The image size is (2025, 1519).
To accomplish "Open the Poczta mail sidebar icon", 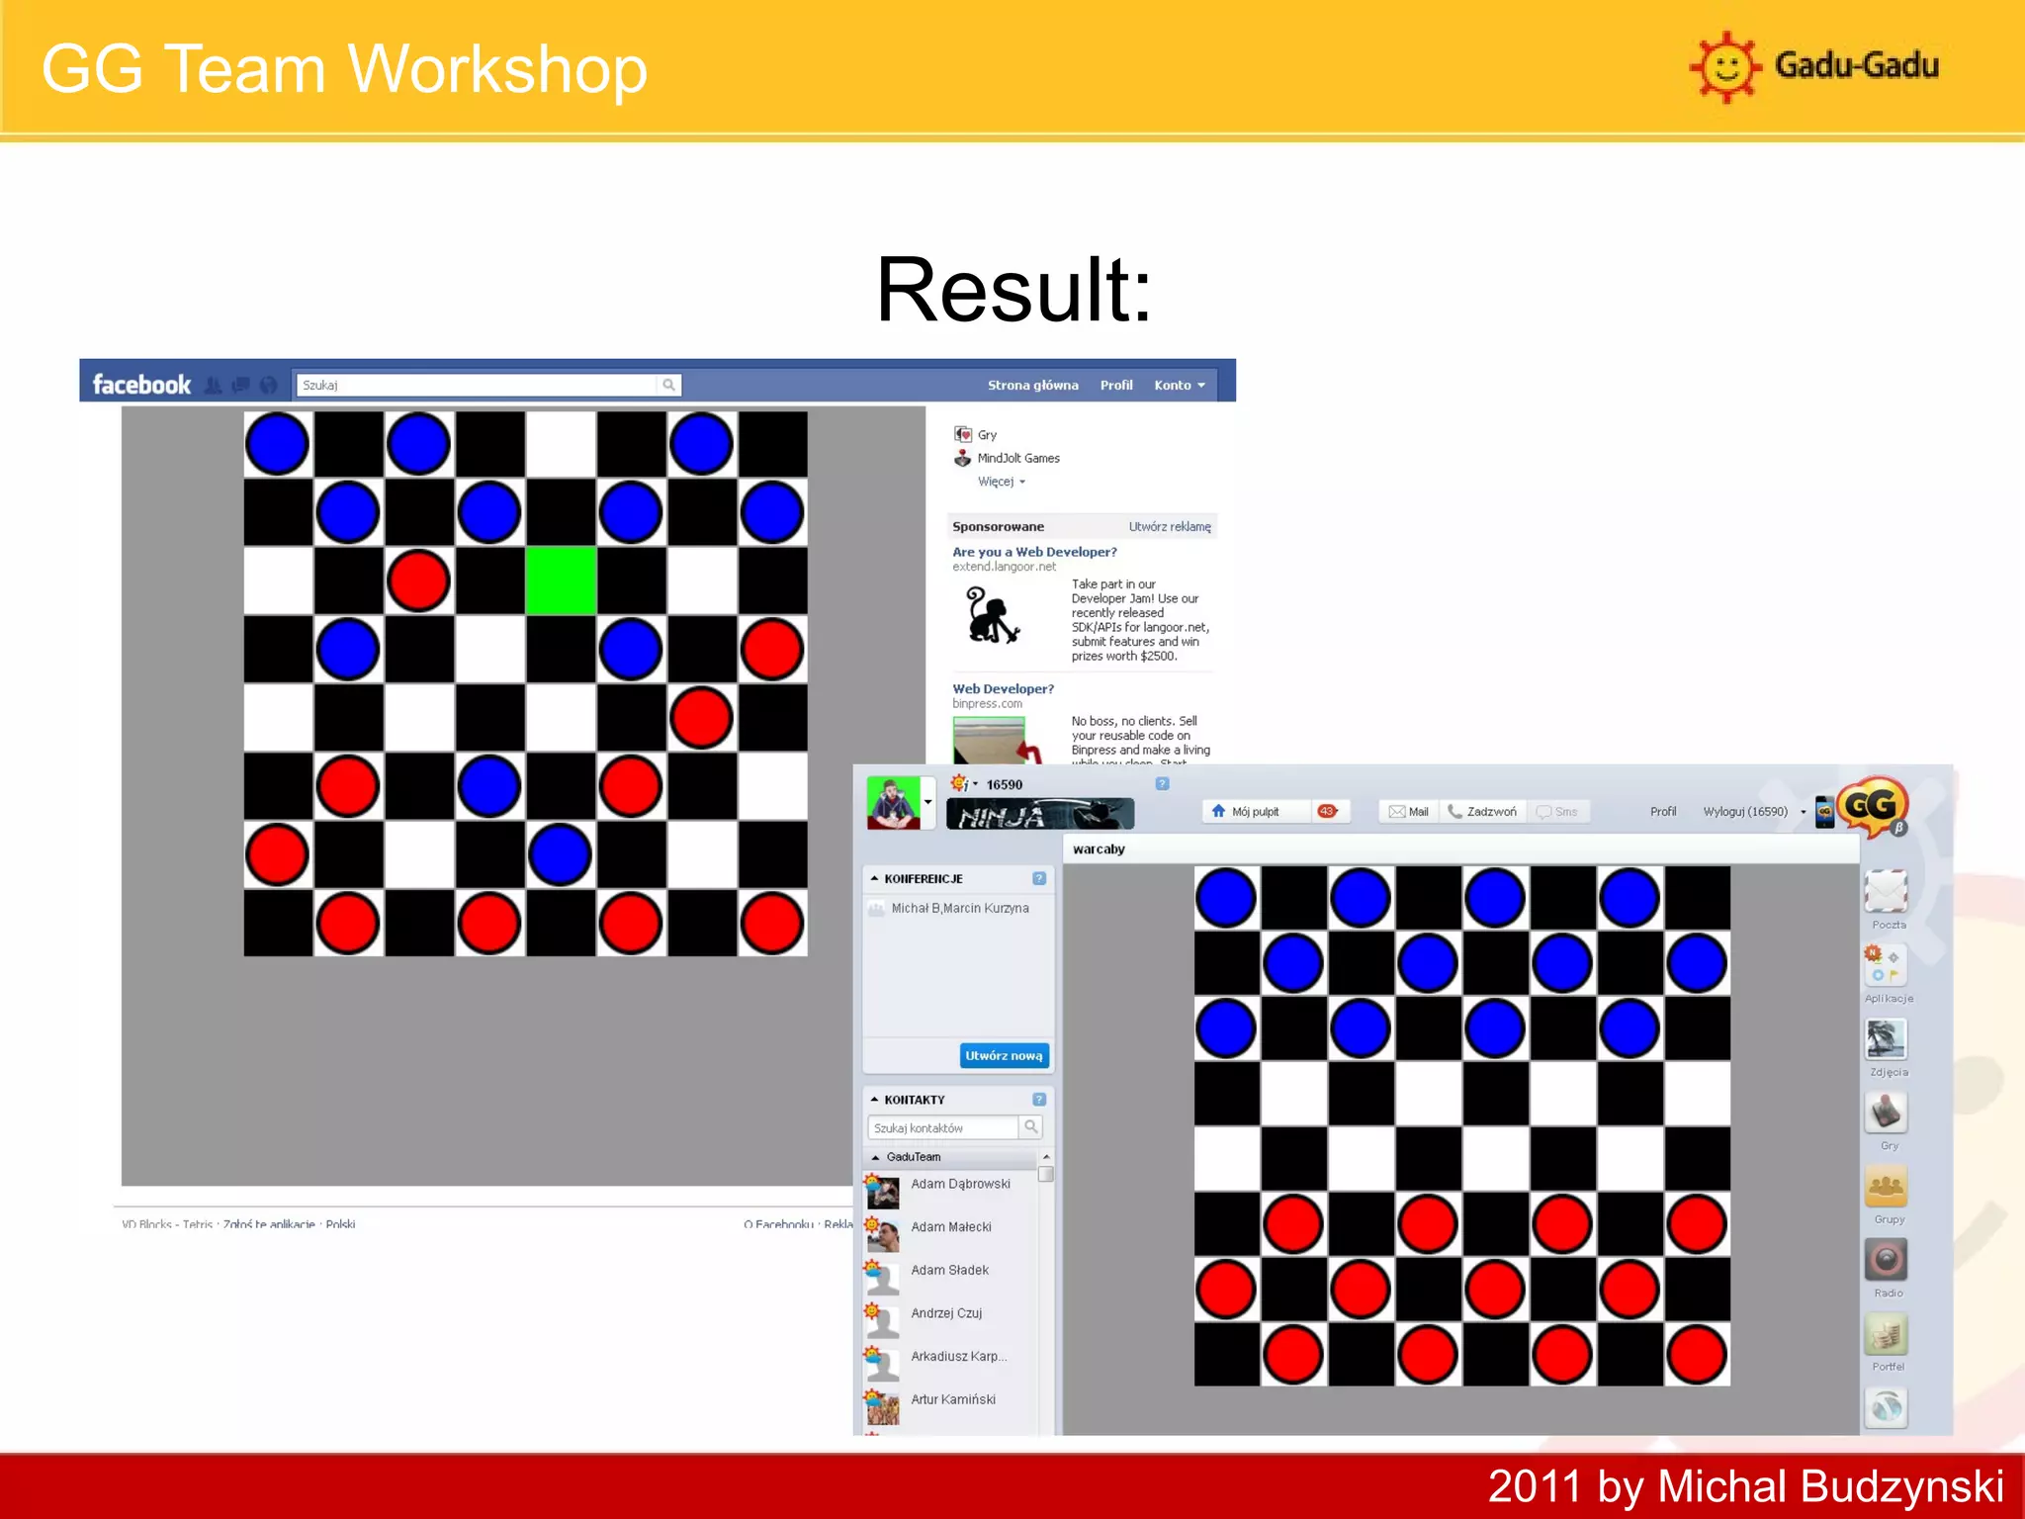I will tap(1886, 892).
